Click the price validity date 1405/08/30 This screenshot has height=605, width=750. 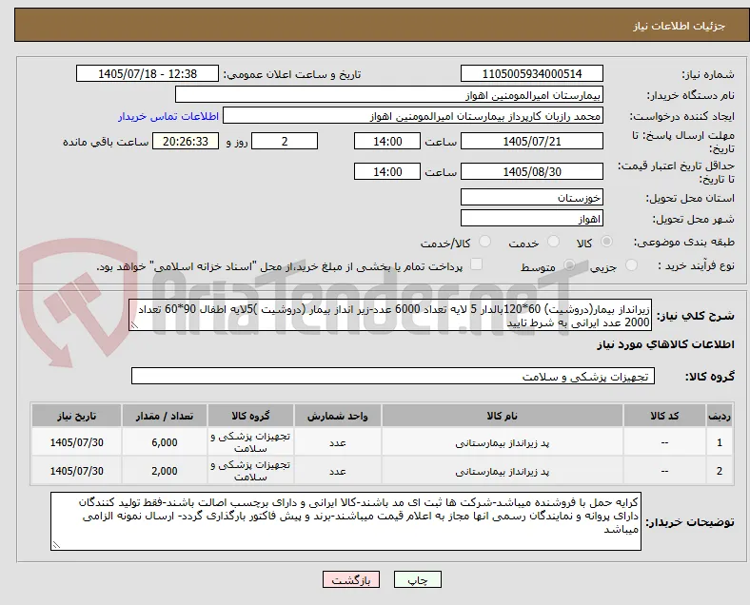pos(532,171)
